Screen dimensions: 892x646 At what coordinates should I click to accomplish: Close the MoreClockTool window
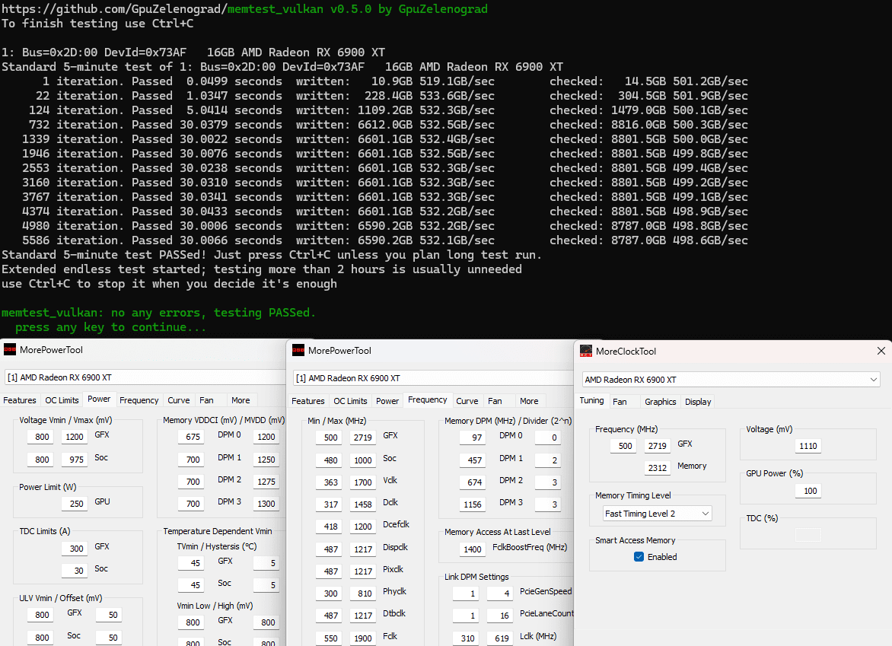[881, 351]
